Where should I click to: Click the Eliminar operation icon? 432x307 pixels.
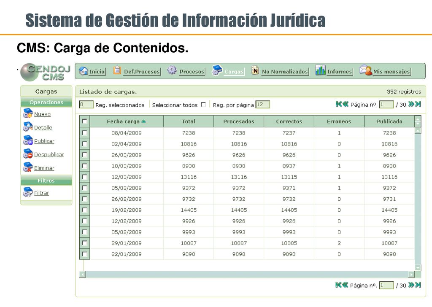27,167
